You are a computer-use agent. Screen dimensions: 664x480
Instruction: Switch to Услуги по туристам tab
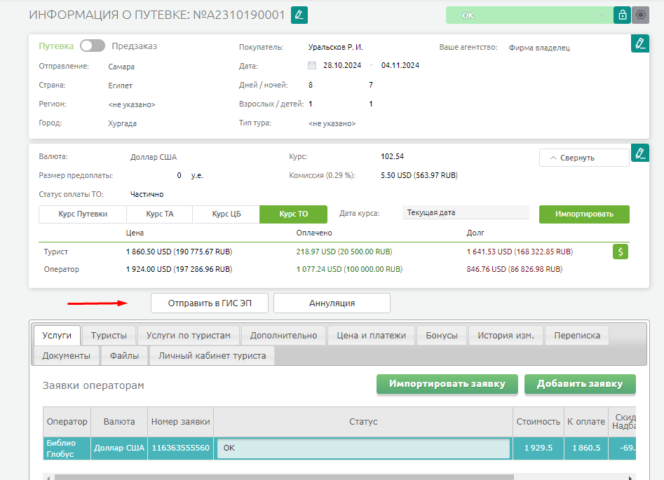(189, 335)
